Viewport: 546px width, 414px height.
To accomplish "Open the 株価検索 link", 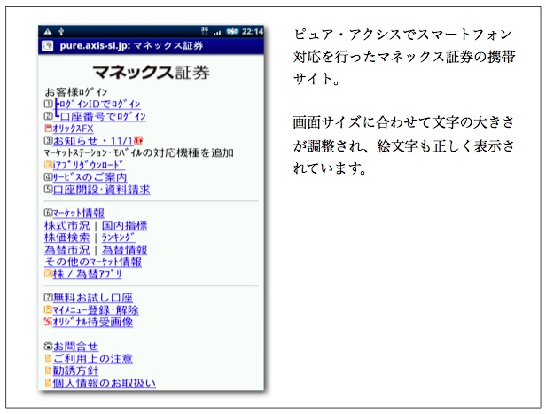I will tap(67, 238).
